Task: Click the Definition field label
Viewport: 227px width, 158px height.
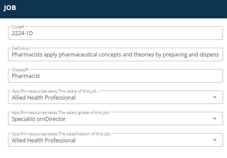Action: pyautogui.click(x=21, y=48)
